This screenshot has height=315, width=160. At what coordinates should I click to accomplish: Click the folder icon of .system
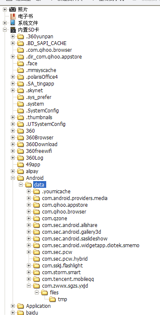click(21, 104)
